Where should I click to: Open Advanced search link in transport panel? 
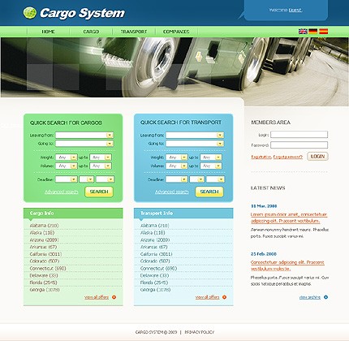[172, 192]
